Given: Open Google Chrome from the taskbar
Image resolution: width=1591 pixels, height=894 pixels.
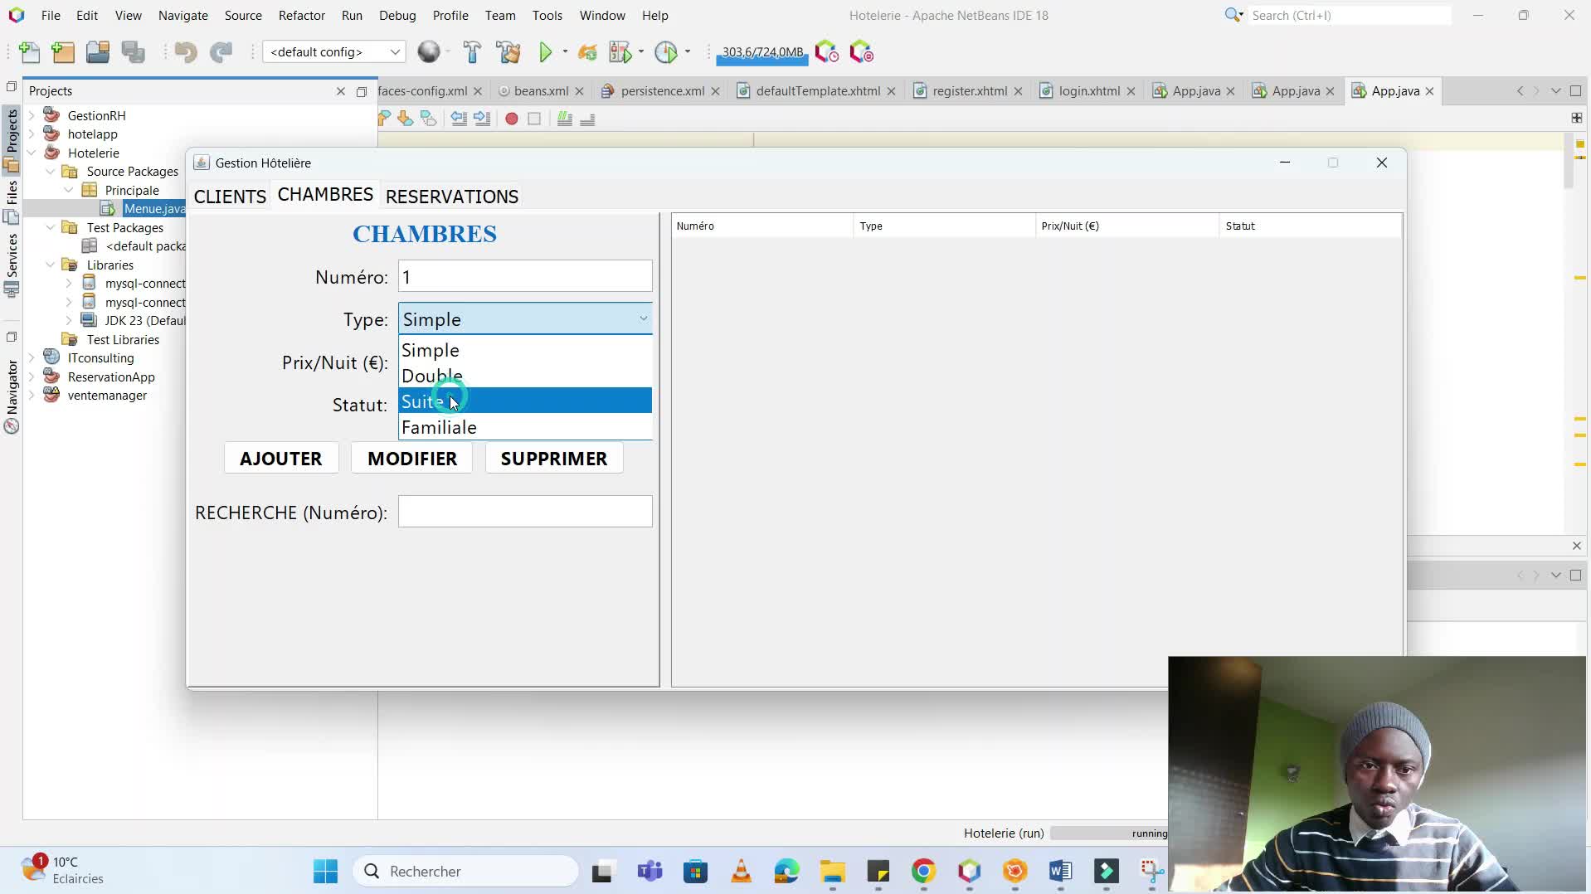Looking at the screenshot, I should pyautogui.click(x=923, y=871).
